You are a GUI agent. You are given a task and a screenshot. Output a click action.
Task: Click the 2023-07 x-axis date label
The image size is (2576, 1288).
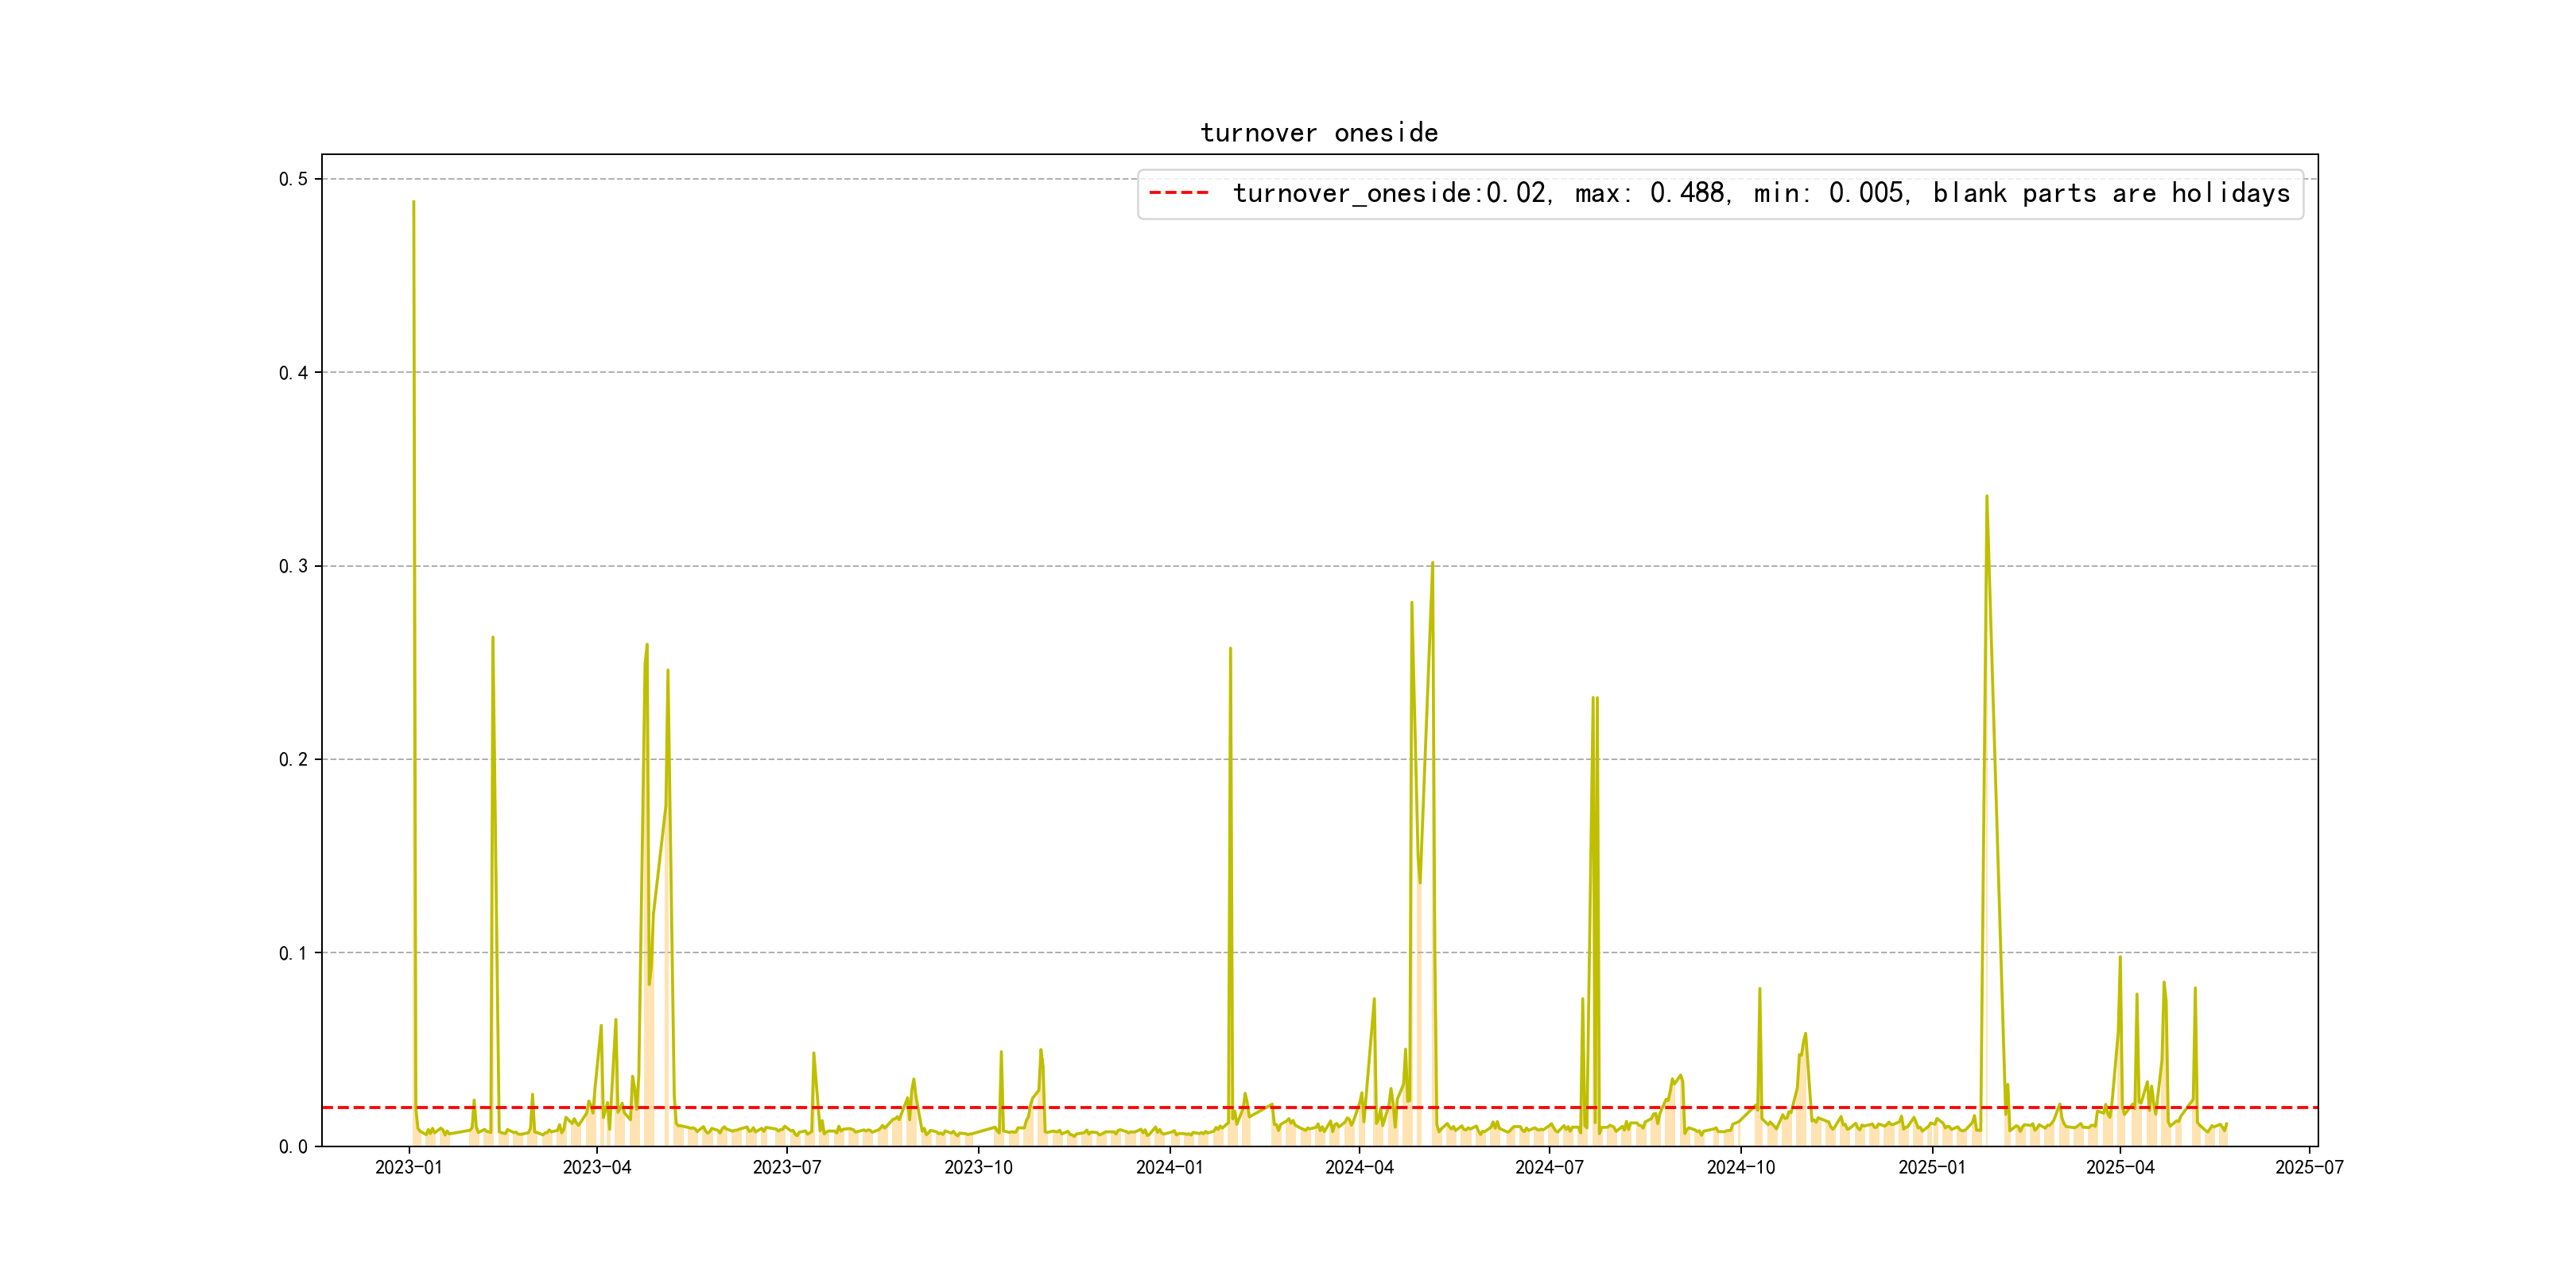pyautogui.click(x=787, y=1167)
